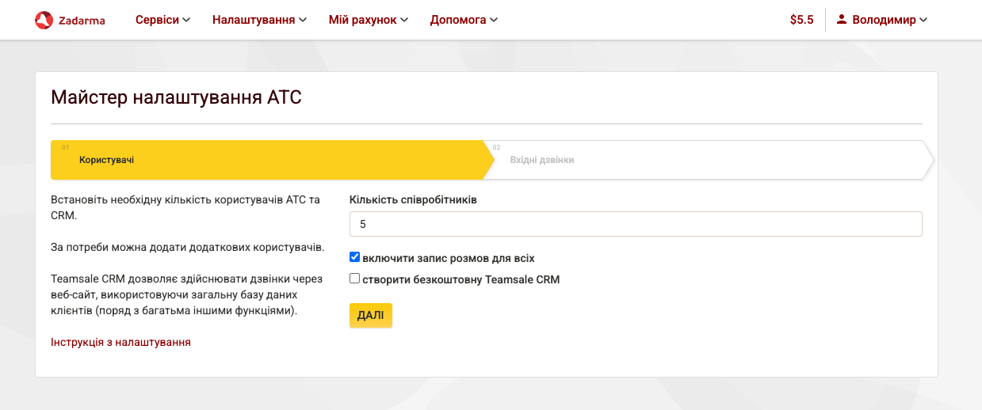
Task: Expand the Допомога dropdown arrow
Action: [x=494, y=21]
